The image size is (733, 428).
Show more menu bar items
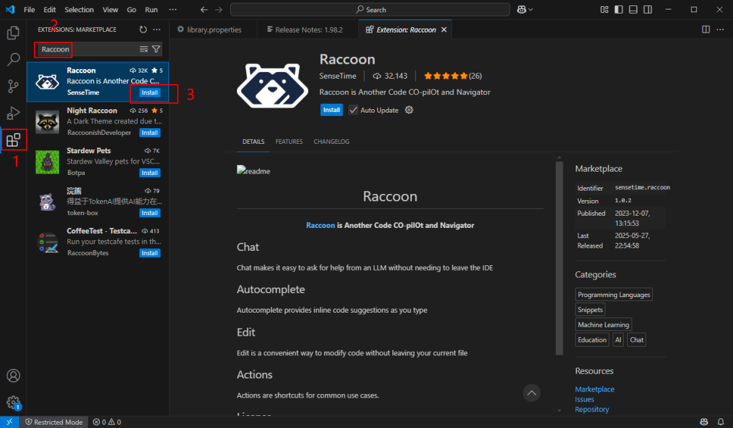(x=173, y=9)
